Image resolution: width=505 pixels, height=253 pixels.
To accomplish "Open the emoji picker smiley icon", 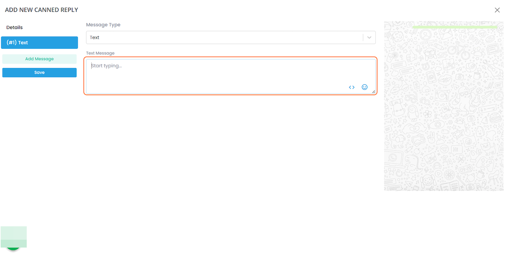I will pos(365,87).
